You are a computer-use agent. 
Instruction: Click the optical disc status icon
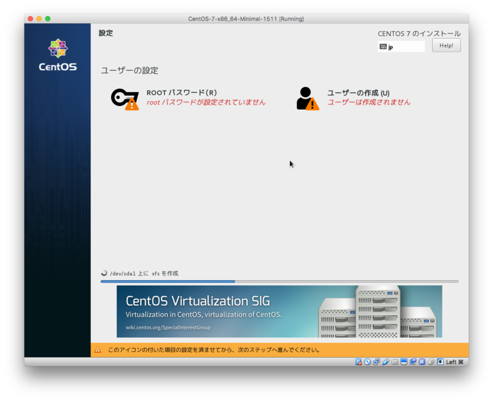pos(367,362)
